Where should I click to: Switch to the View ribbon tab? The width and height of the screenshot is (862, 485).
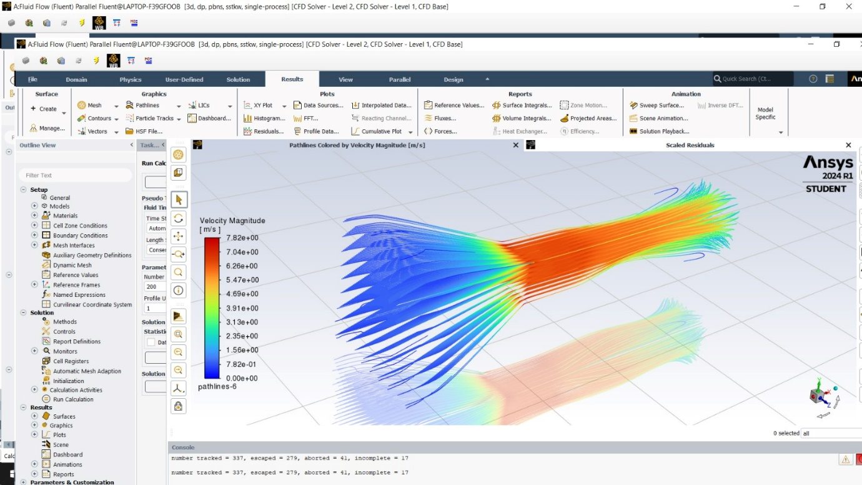(345, 79)
